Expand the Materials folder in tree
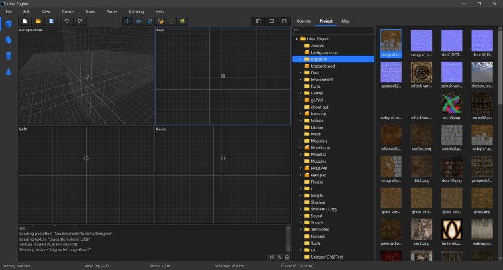Screen dimensions: 503x270 point(300,141)
